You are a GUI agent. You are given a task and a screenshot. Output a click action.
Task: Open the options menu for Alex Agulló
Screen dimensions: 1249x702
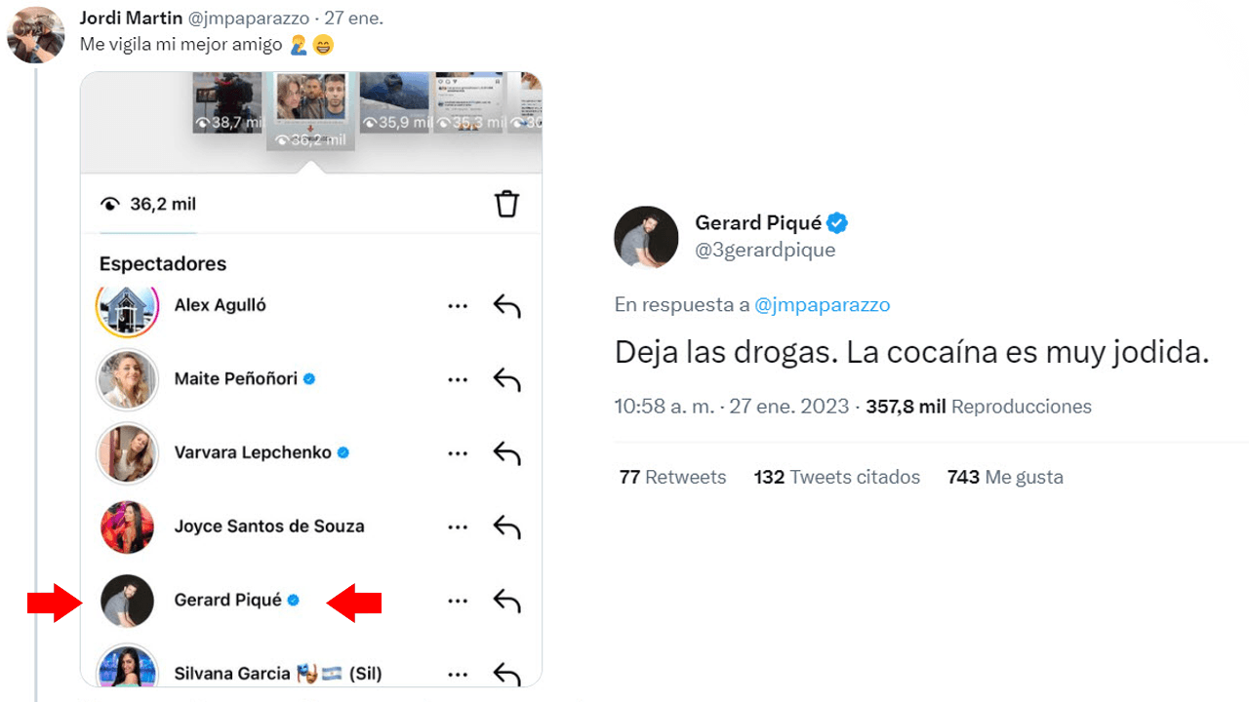tap(458, 305)
